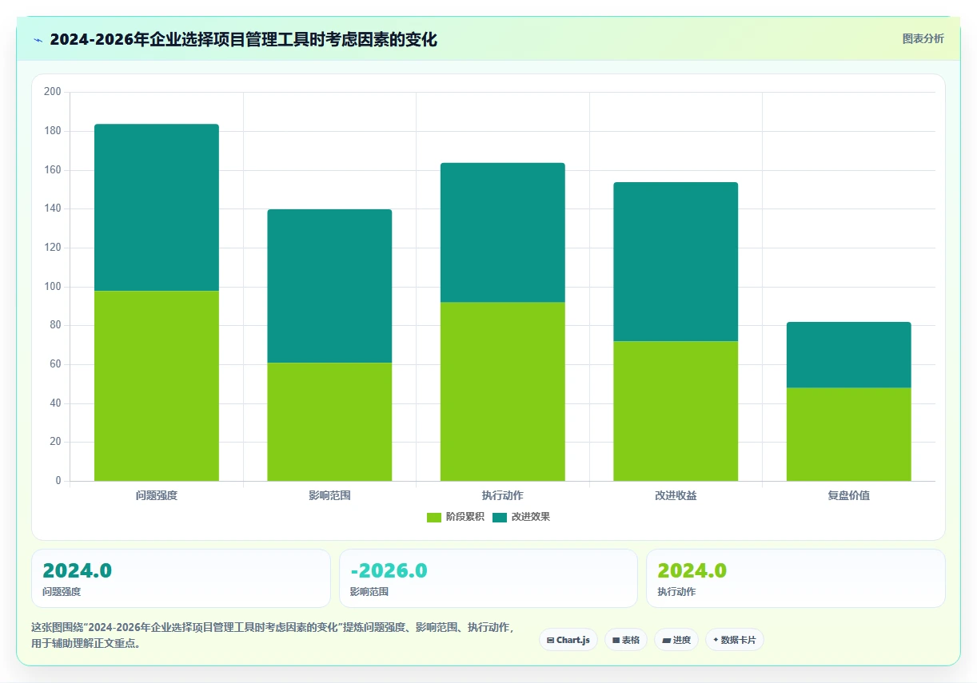Click the teal bar segment for 执行动作
The height and width of the screenshot is (683, 977).
click(503, 232)
